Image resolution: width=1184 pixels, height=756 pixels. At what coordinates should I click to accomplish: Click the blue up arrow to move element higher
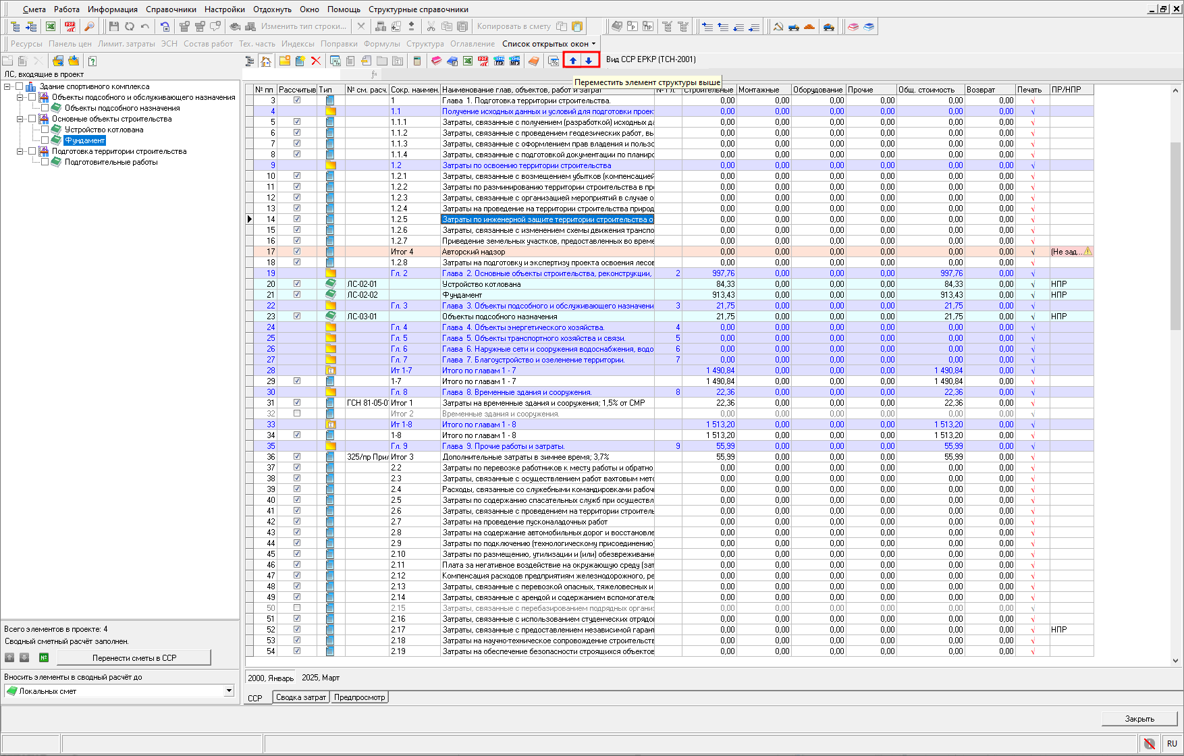coord(573,61)
